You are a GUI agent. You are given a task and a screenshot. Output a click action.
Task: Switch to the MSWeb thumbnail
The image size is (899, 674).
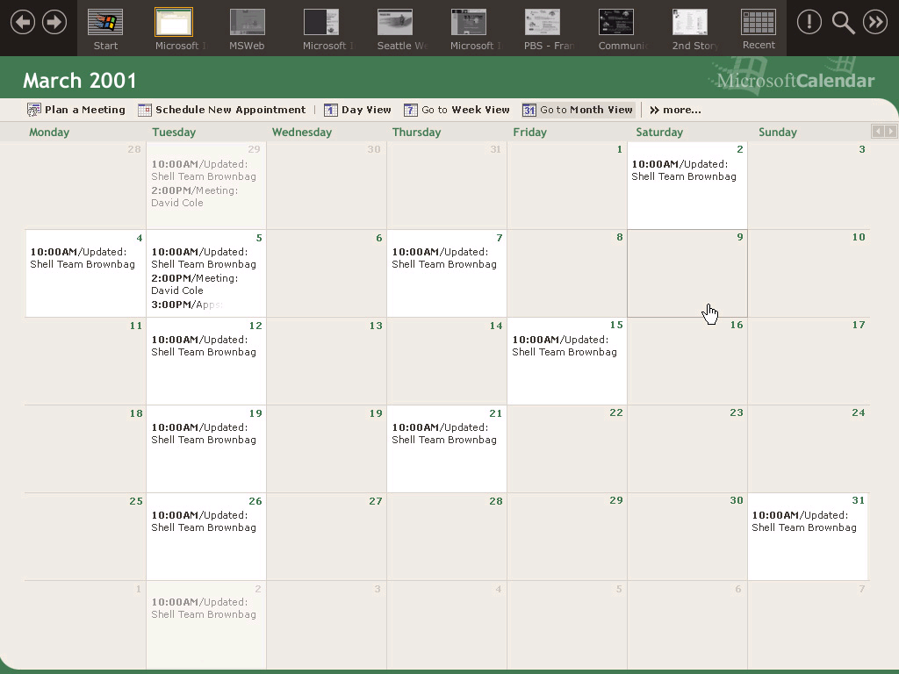pyautogui.click(x=247, y=29)
